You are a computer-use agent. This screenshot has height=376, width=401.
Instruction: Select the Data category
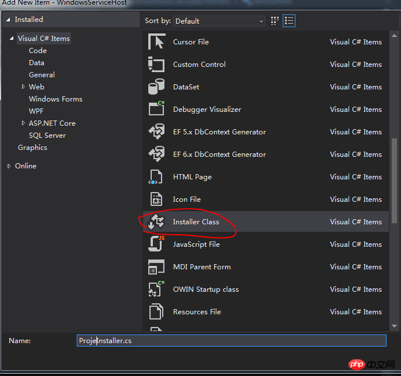pos(36,63)
